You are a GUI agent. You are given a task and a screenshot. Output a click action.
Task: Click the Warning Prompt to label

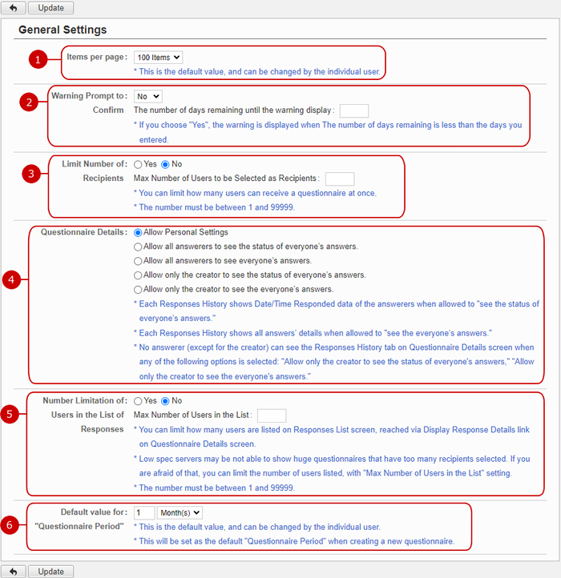tap(89, 96)
